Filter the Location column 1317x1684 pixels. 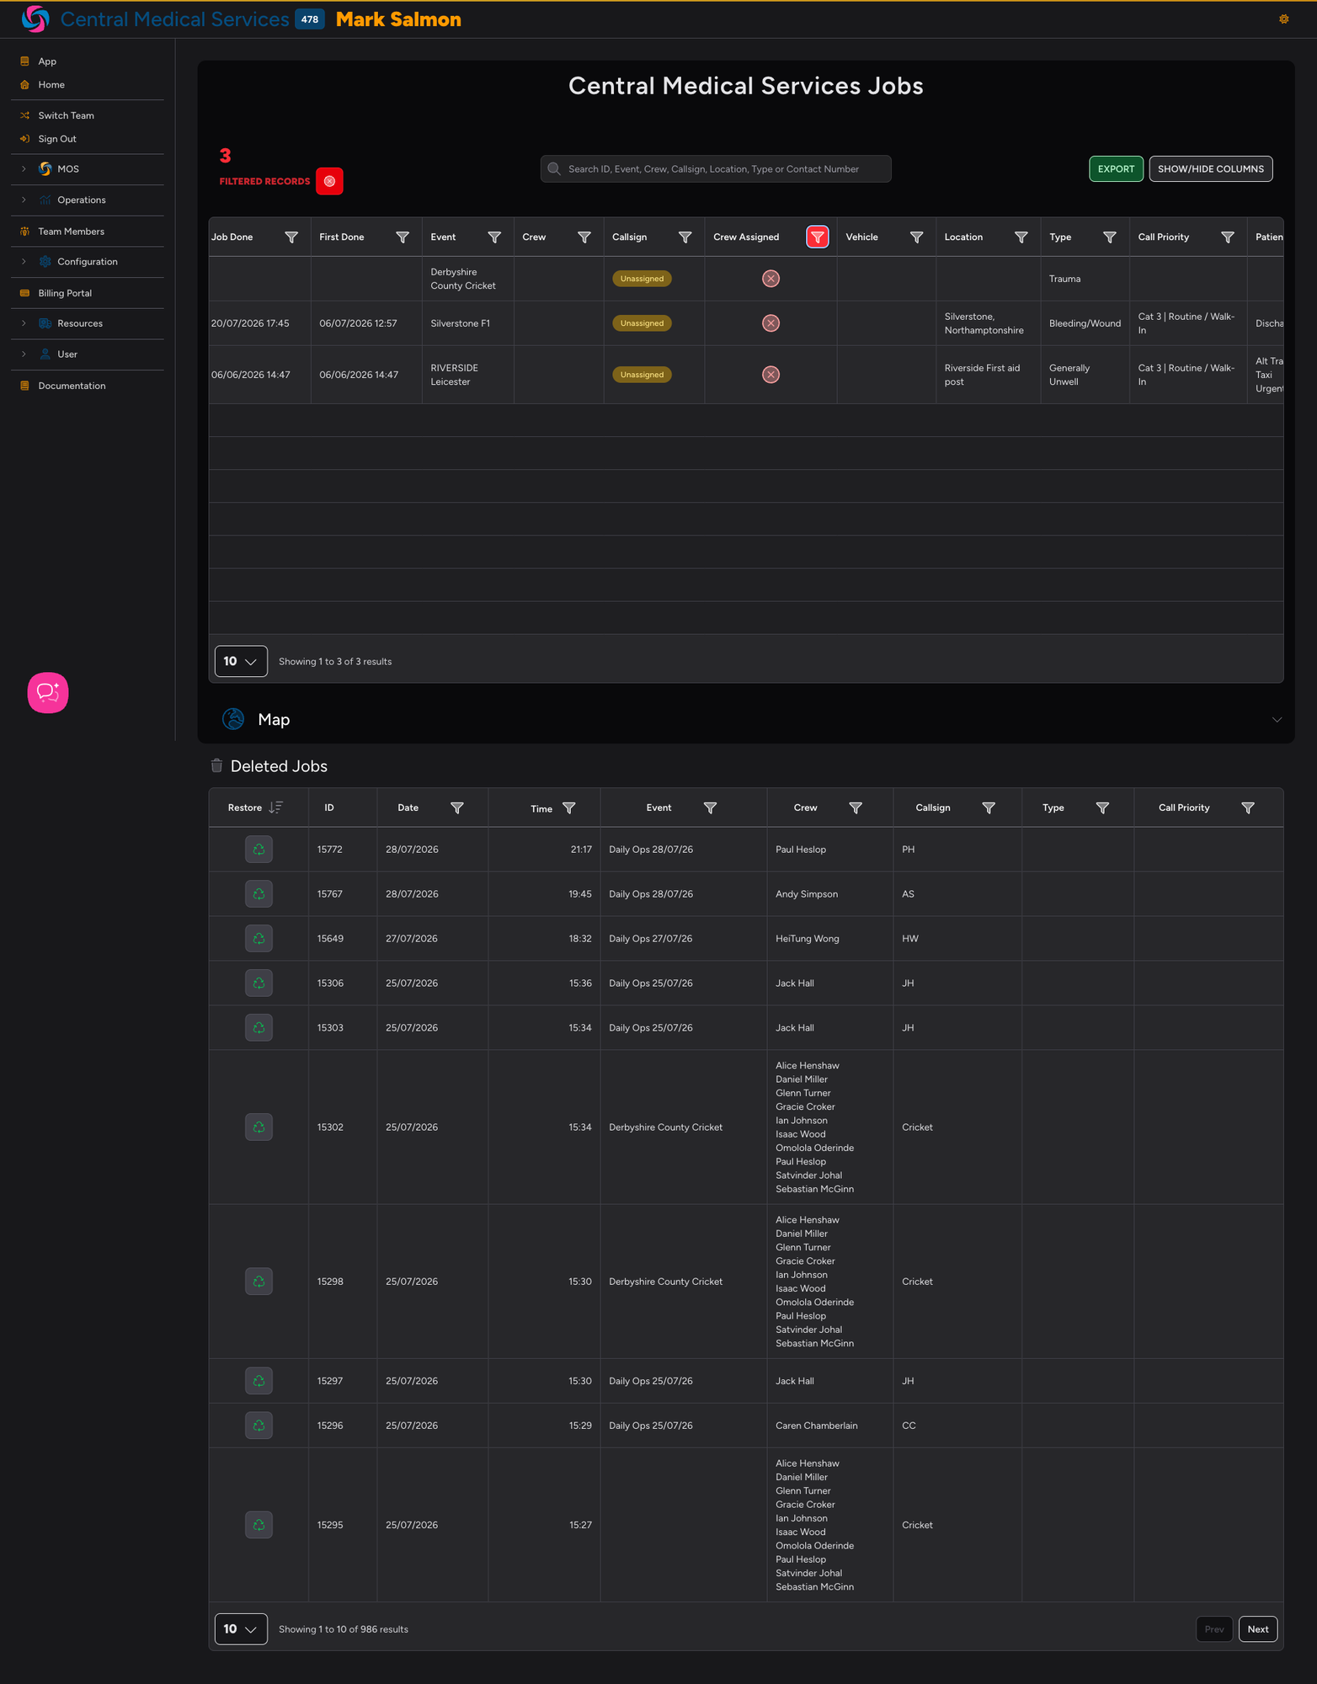1021,237
